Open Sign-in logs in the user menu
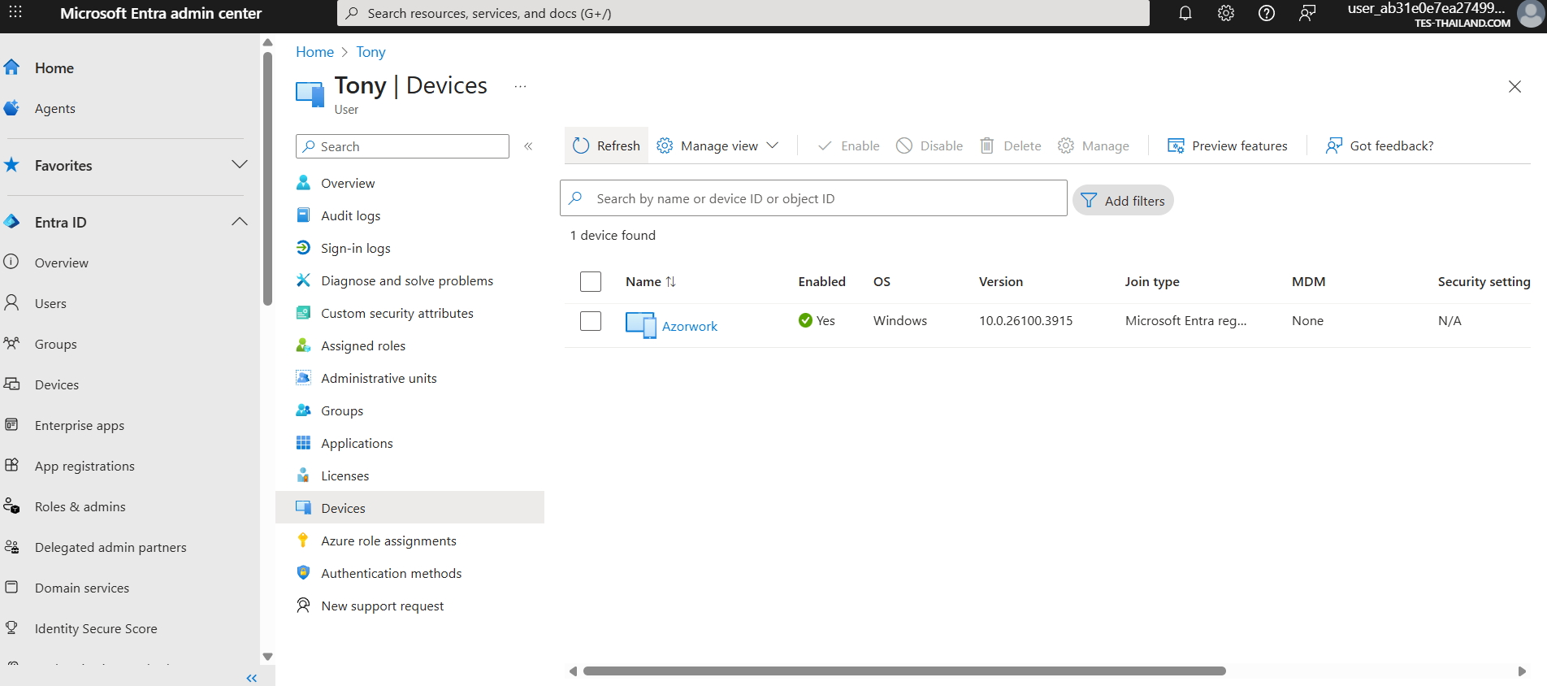Screen dimensions: 1547x686 pos(355,248)
